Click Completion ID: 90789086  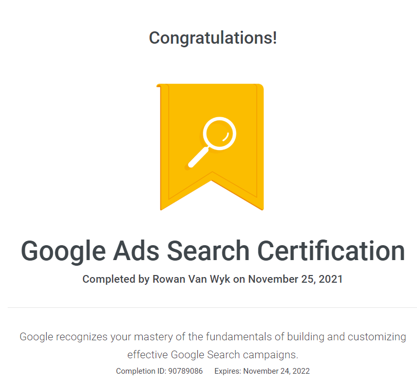point(159,371)
